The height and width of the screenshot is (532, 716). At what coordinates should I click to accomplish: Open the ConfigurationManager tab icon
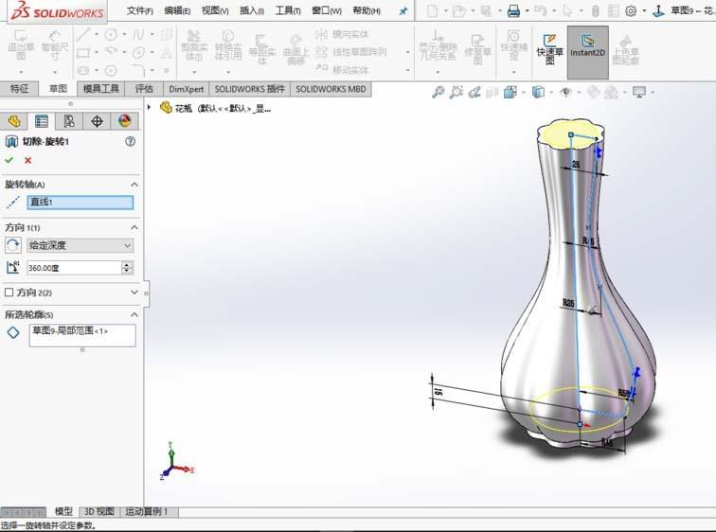tap(68, 121)
